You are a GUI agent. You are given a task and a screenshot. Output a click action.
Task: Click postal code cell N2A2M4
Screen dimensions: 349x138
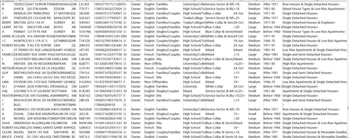coord(86,109)
